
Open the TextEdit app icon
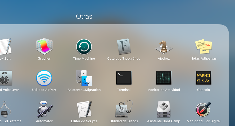point(5,46)
